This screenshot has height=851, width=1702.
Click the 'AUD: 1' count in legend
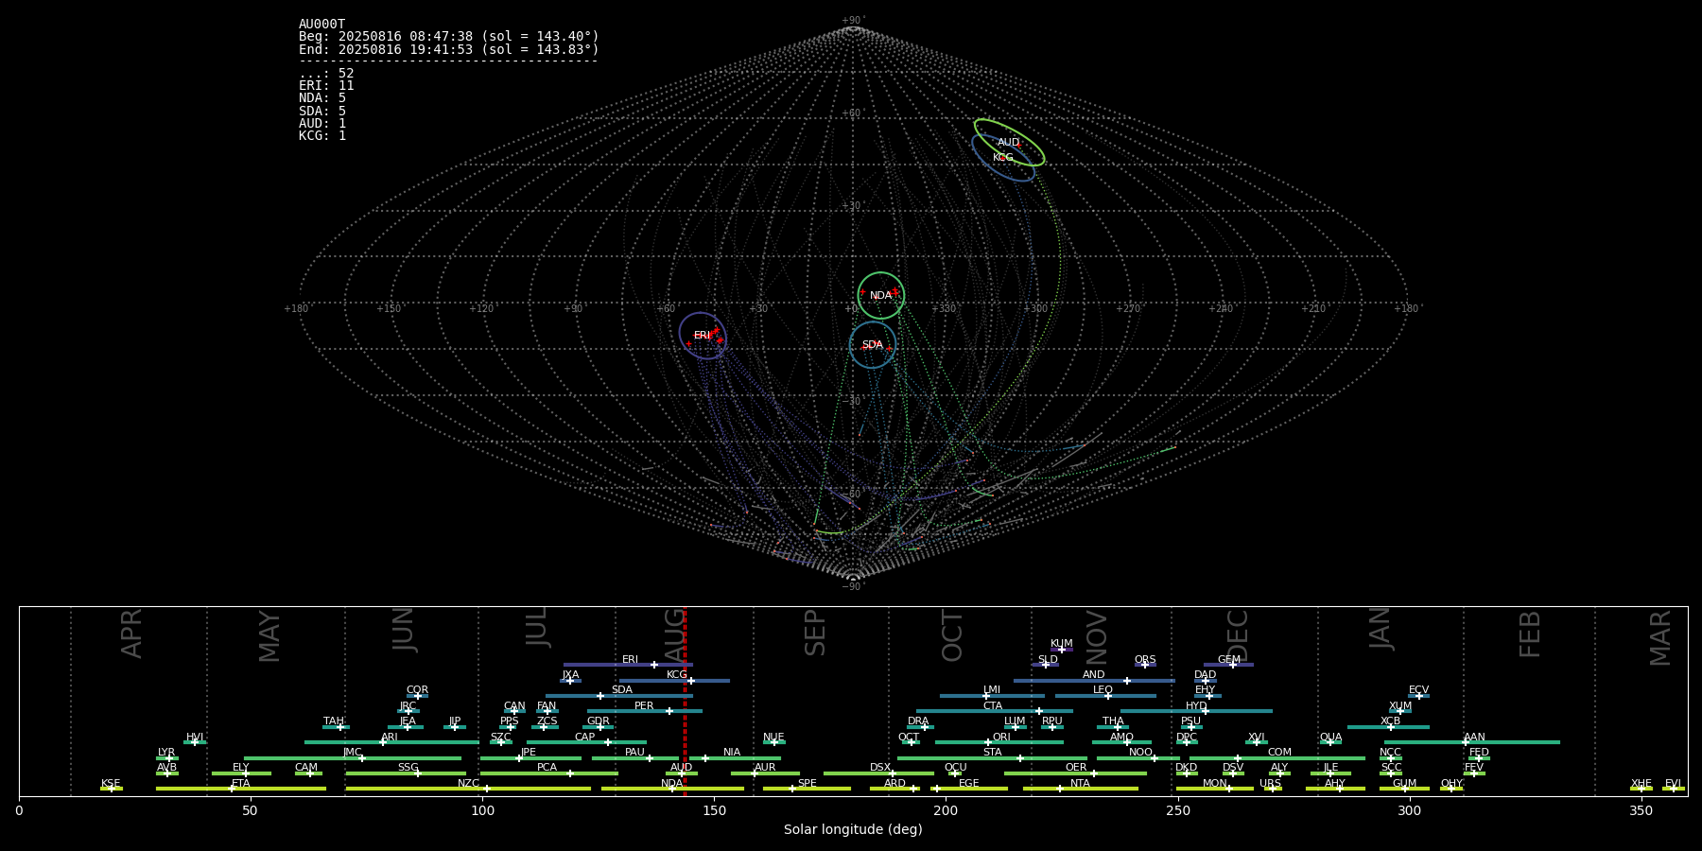click(322, 124)
